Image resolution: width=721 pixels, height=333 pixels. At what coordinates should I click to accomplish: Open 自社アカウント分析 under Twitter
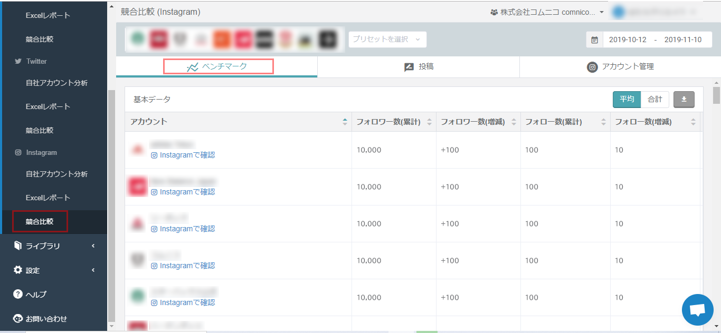click(56, 83)
